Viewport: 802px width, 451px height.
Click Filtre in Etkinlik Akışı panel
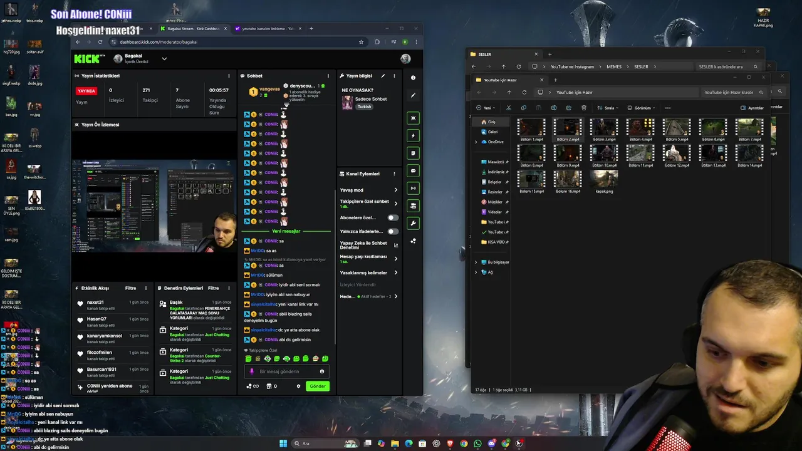click(130, 288)
